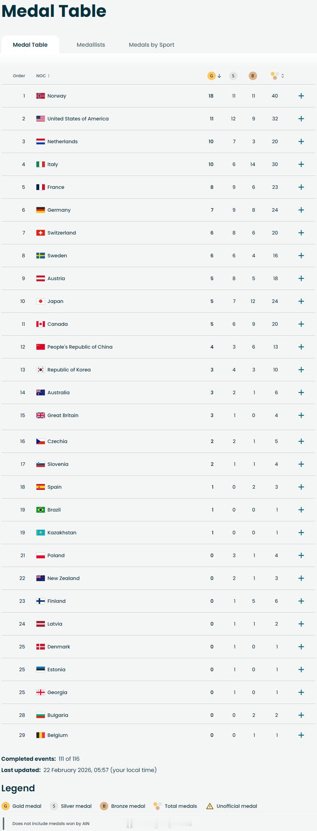Open United States of America country link
The width and height of the screenshot is (317, 831).
click(78, 119)
